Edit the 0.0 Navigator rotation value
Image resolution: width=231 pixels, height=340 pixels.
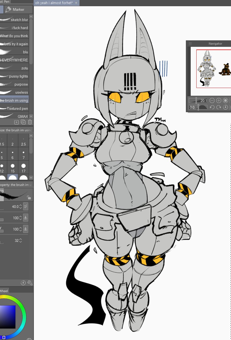(192, 107)
